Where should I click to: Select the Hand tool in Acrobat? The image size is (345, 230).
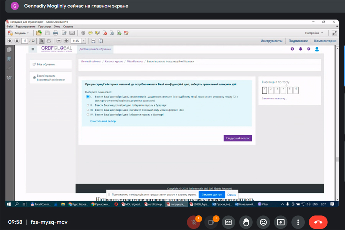49,41
